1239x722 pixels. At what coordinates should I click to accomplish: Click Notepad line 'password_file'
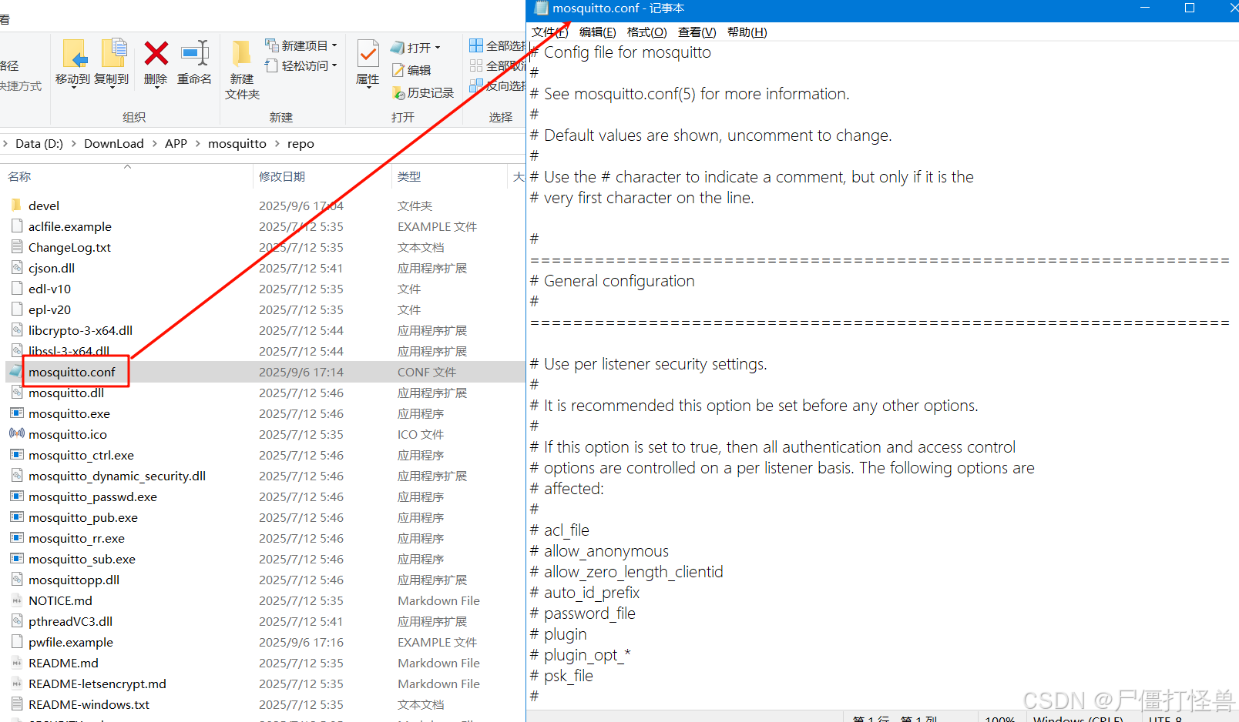[x=589, y=613]
